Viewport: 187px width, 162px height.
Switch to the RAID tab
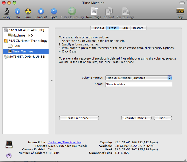pyautogui.click(x=125, y=28)
